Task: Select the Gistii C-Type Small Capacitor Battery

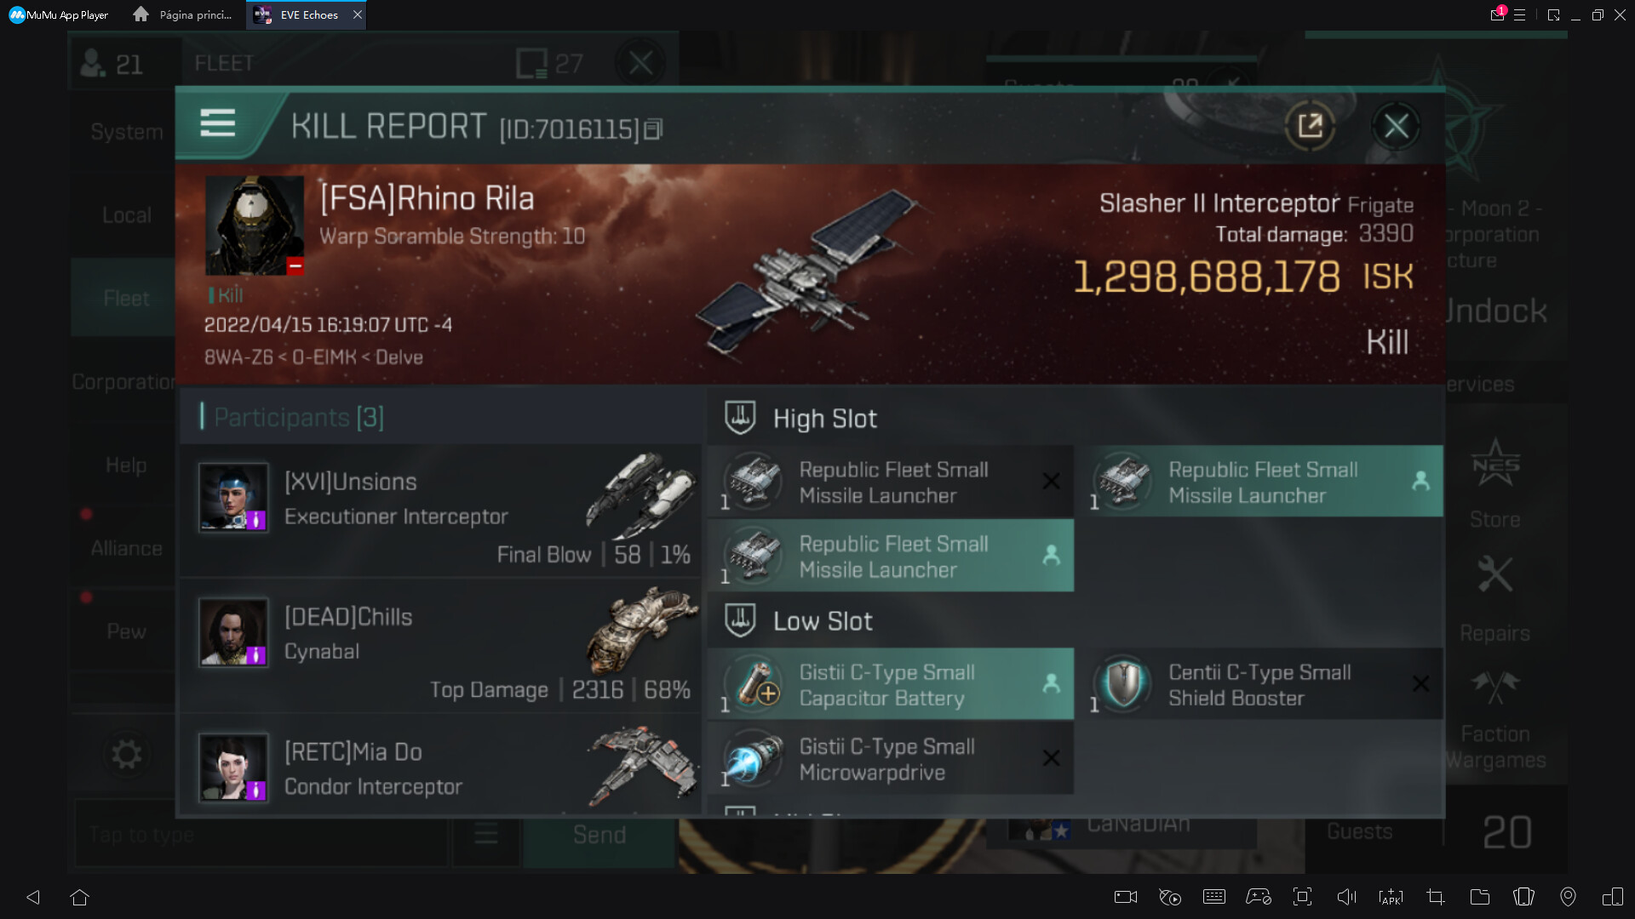Action: tap(891, 685)
